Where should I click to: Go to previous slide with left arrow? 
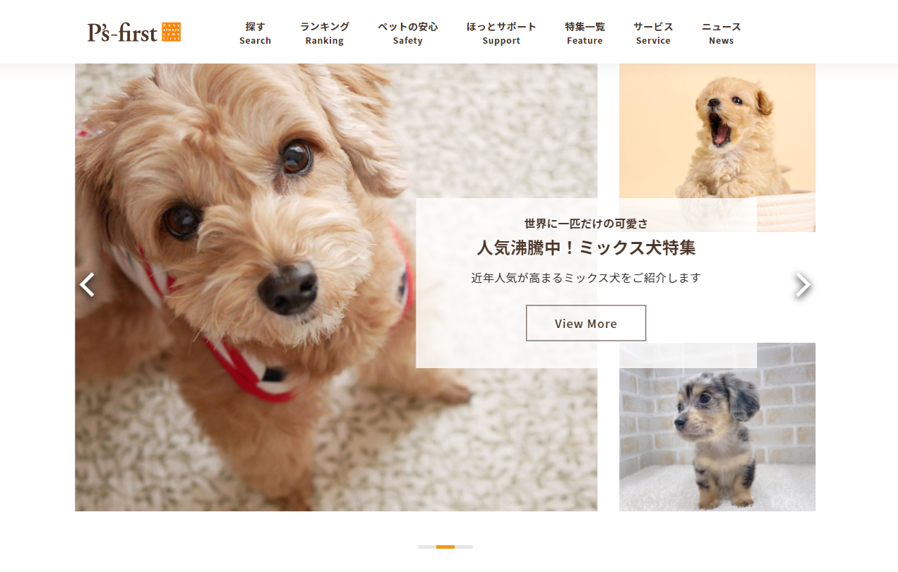[87, 285]
